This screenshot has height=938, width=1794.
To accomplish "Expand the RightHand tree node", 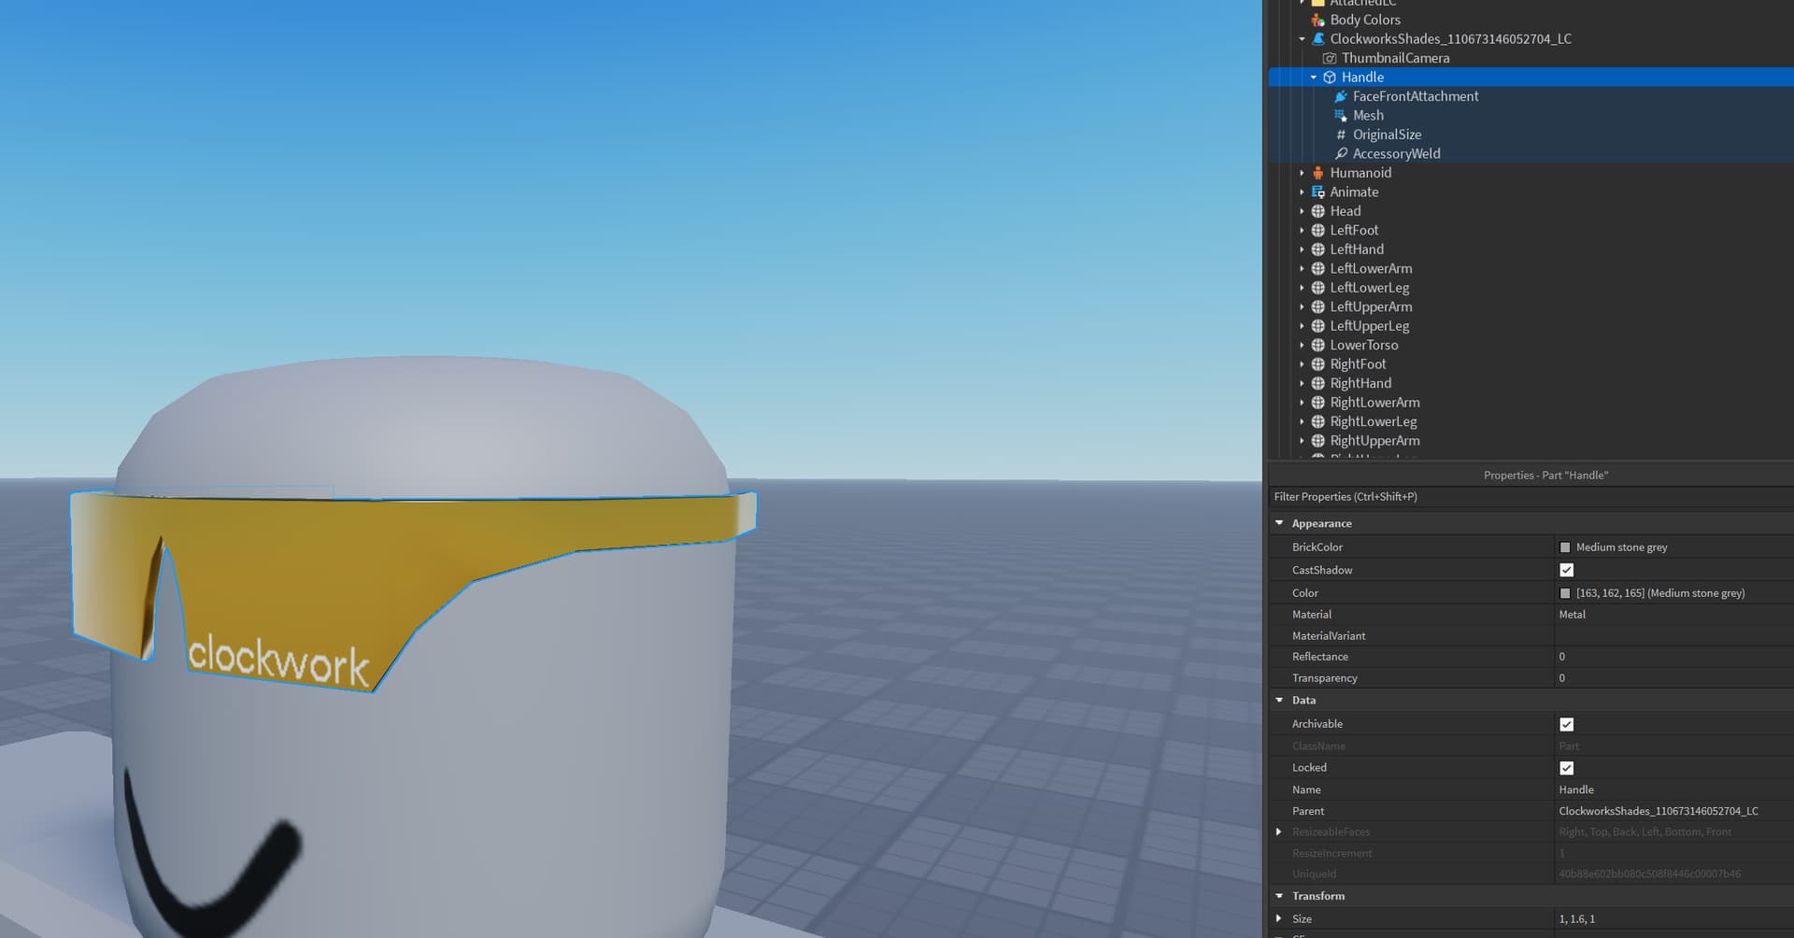I will click(x=1302, y=384).
